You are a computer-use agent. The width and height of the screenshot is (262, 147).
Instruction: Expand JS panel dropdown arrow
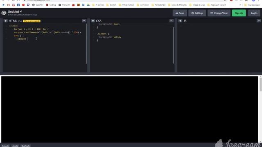pos(259,21)
